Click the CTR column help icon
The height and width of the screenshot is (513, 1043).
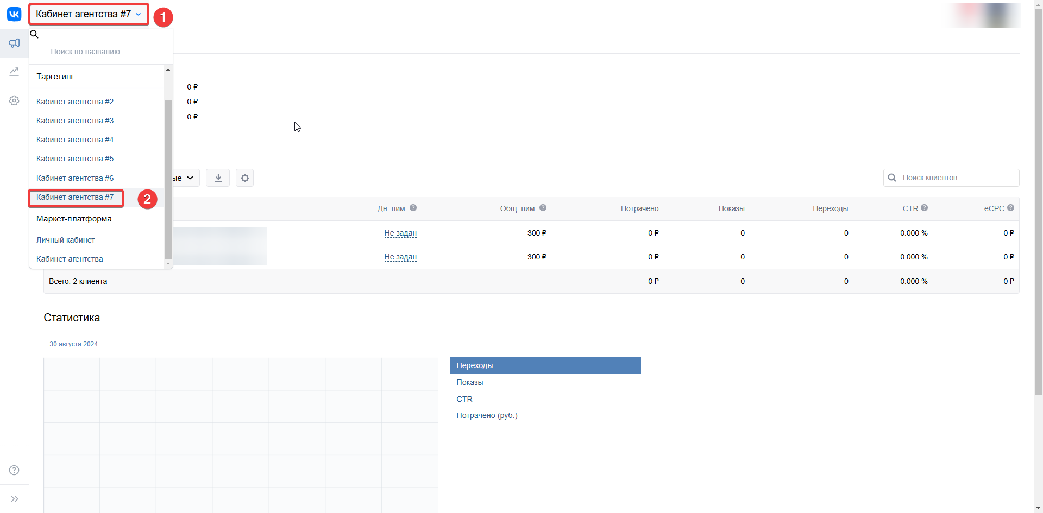tap(925, 208)
